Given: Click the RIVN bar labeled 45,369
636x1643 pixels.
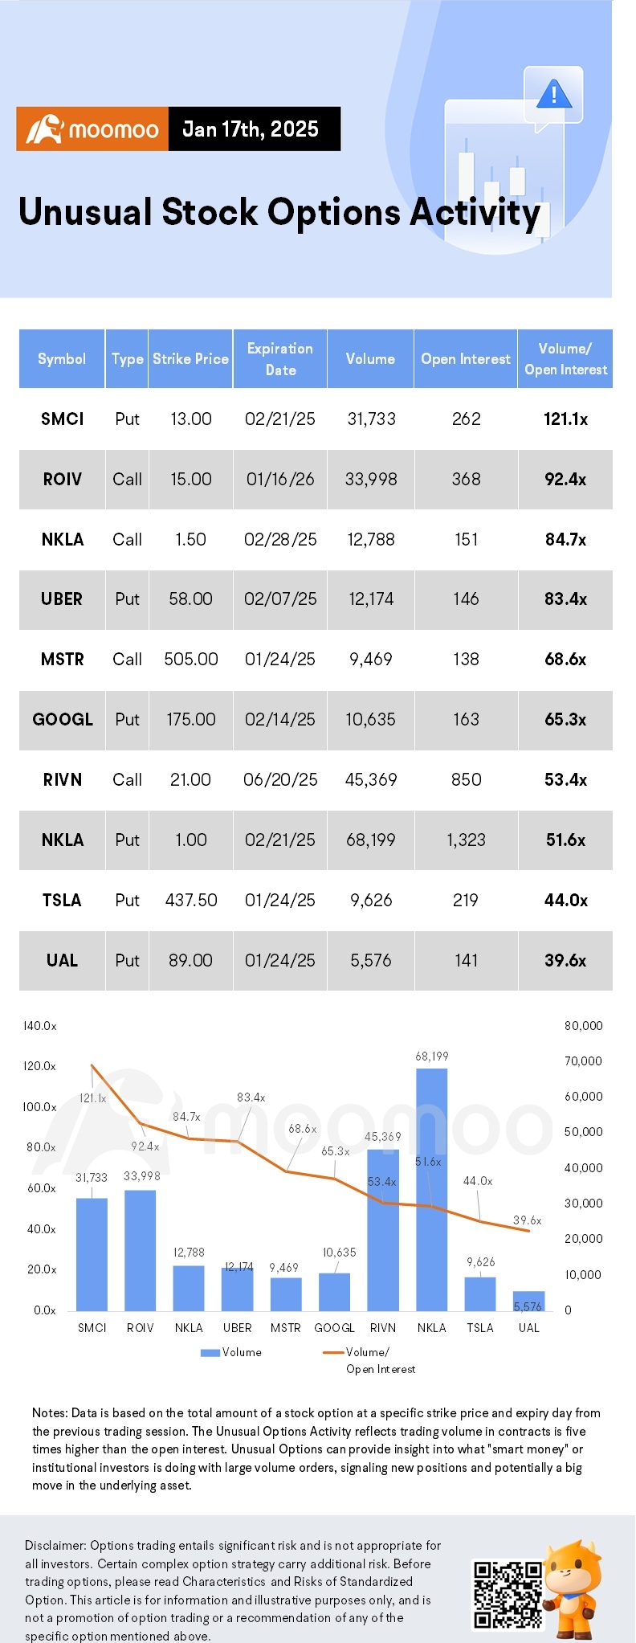Looking at the screenshot, I should [x=383, y=1230].
